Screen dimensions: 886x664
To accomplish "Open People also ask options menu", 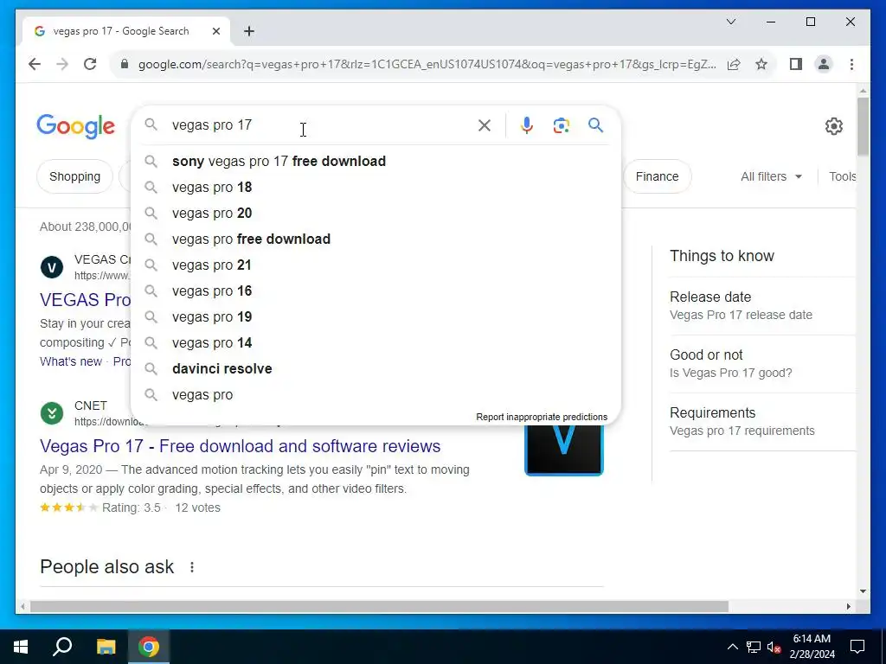I will (x=192, y=567).
